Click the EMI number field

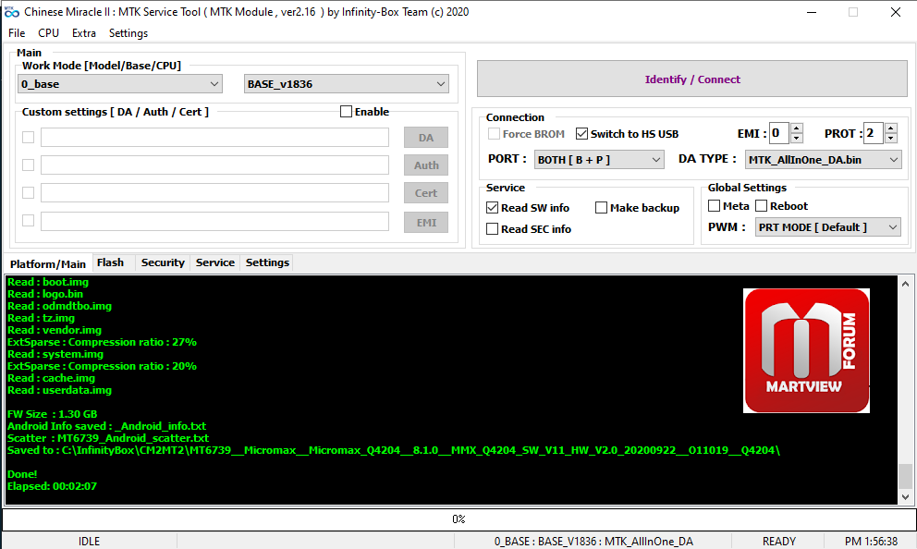click(x=779, y=133)
